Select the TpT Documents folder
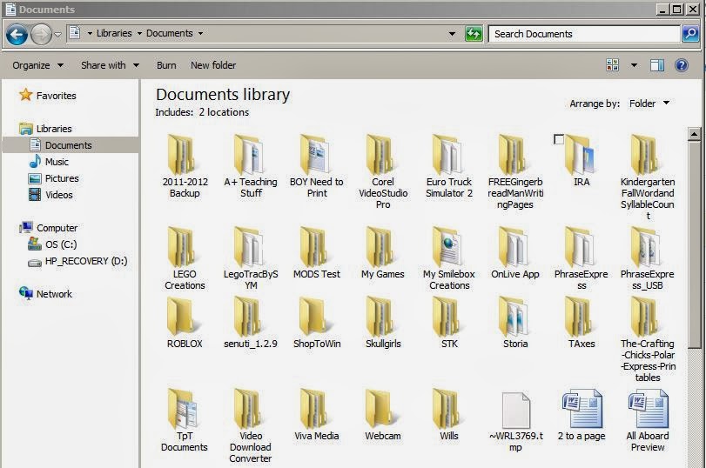Viewport: 706px width, 468px height. [185, 420]
